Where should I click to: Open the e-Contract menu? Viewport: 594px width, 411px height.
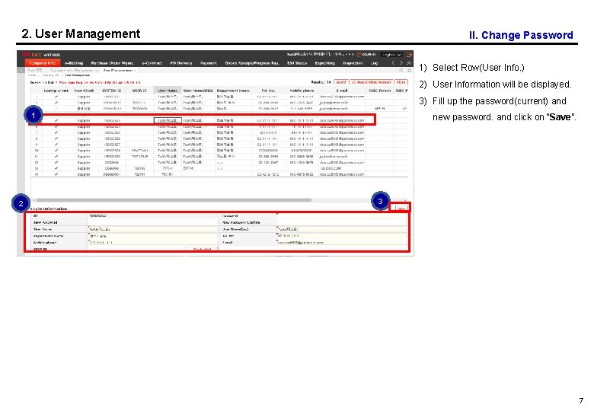click(152, 63)
